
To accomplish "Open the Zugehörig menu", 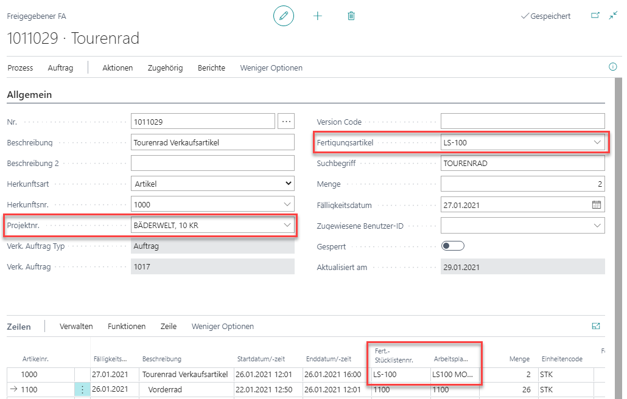I will [x=165, y=68].
